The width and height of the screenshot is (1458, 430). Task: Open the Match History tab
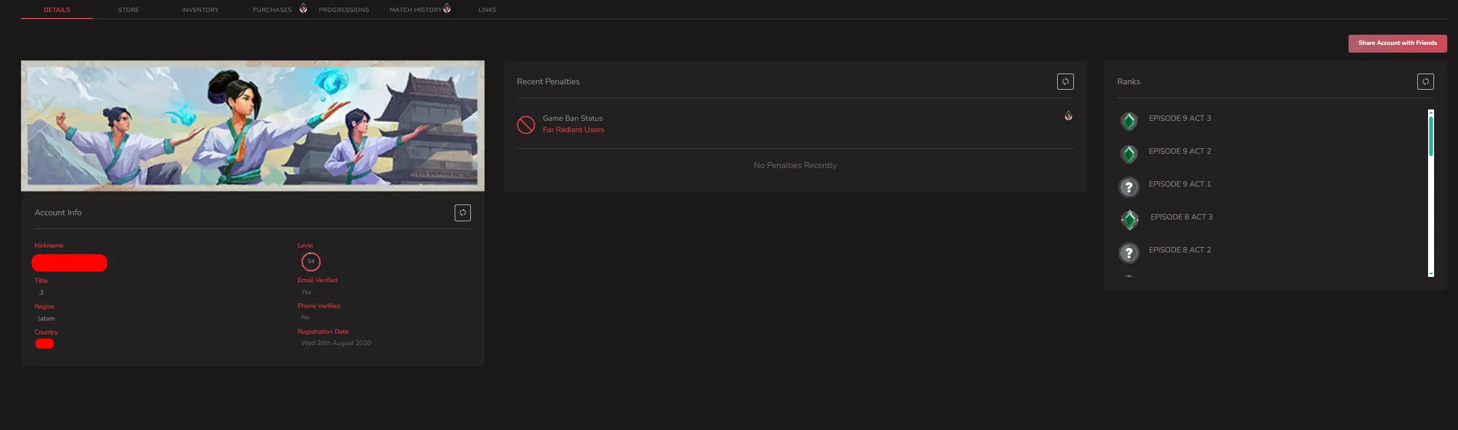pyautogui.click(x=416, y=10)
